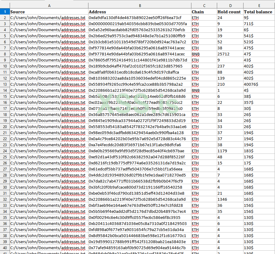The width and height of the screenshot is (275, 254).
Task: Click Source path cell in row 20
Action: (49, 127)
